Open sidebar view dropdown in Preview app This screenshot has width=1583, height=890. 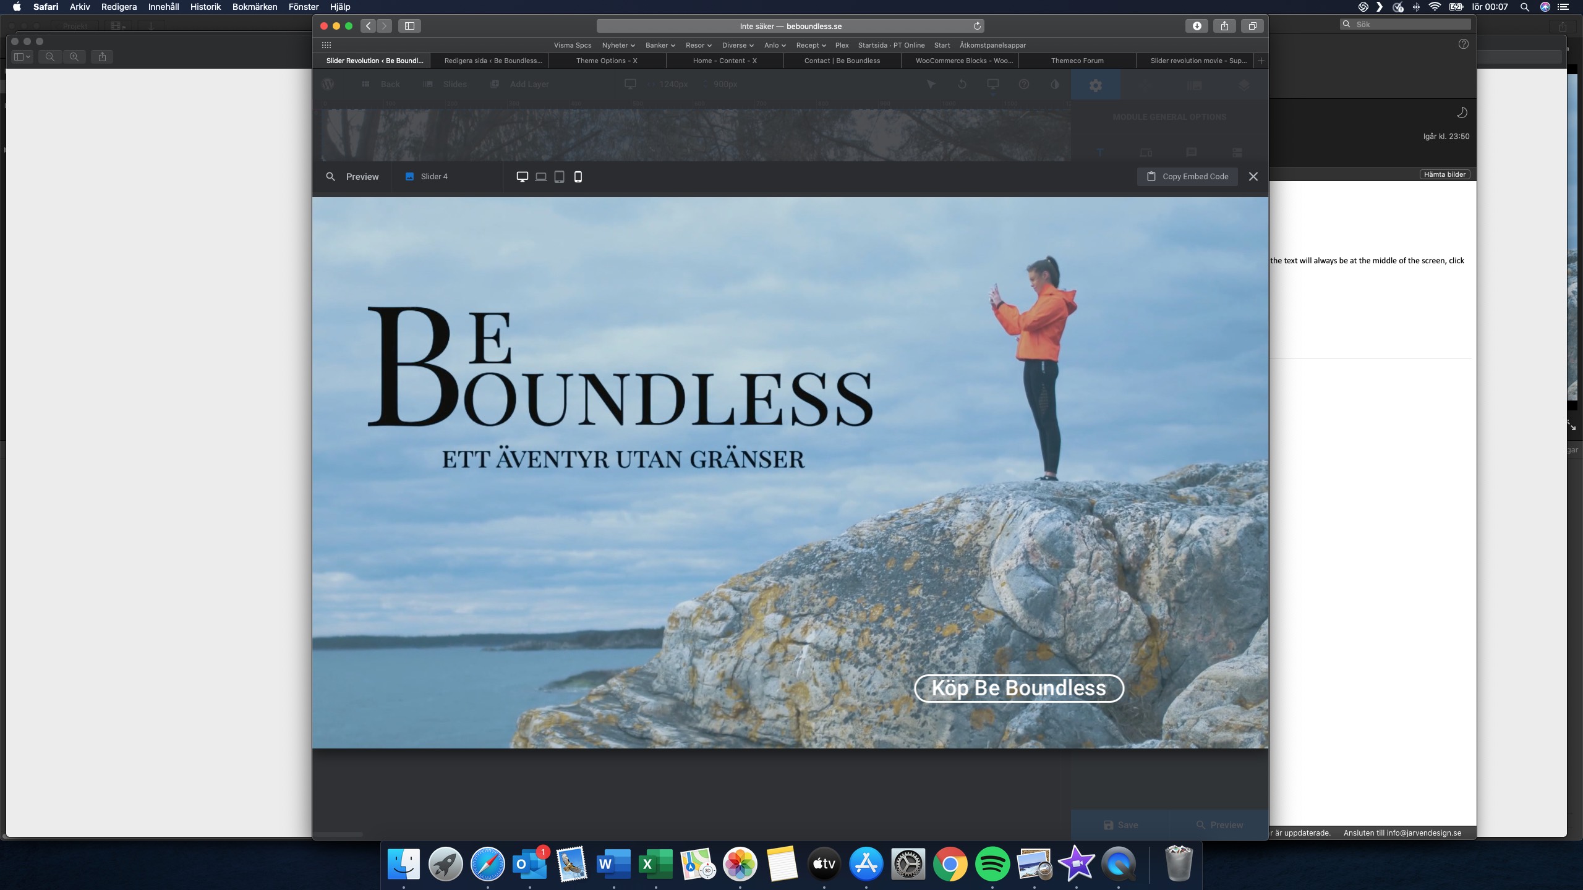coord(22,57)
